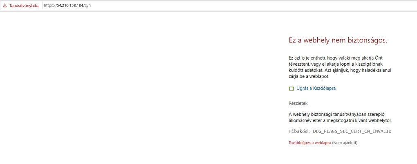Click the warning paragraph starting Ez azt is
This screenshot has width=417, height=164.
pos(340,67)
